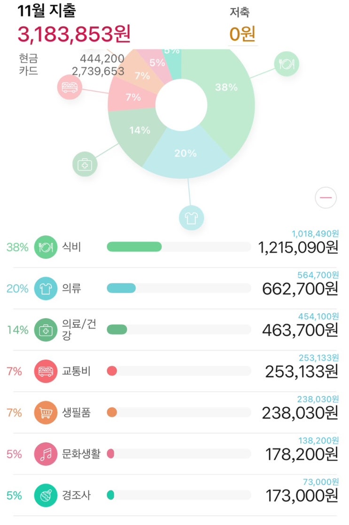The height and width of the screenshot is (525, 349).
Task: Tap the food icon beside the pie chart
Action: [287, 64]
